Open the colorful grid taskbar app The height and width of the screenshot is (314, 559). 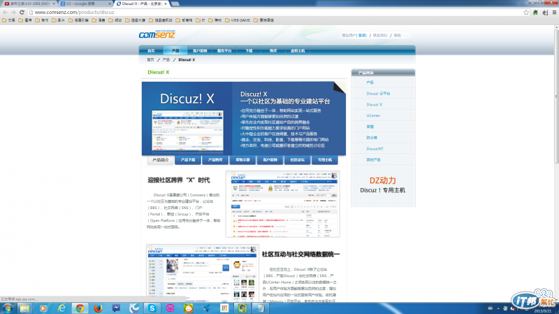(224, 308)
